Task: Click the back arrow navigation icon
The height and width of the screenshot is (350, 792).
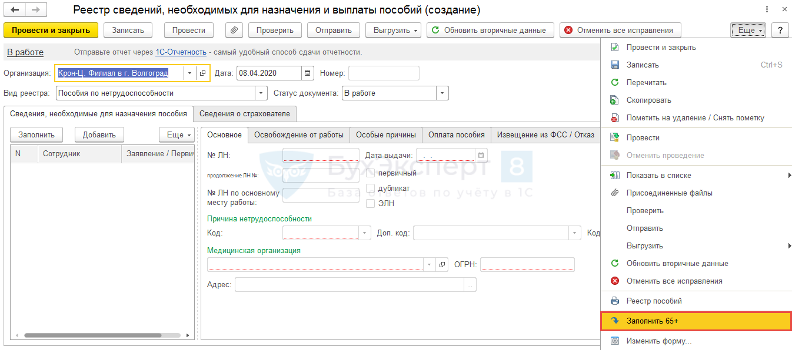Action: 15,10
